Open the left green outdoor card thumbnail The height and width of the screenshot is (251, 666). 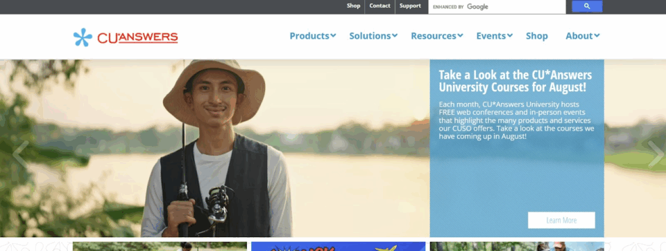(x=160, y=246)
